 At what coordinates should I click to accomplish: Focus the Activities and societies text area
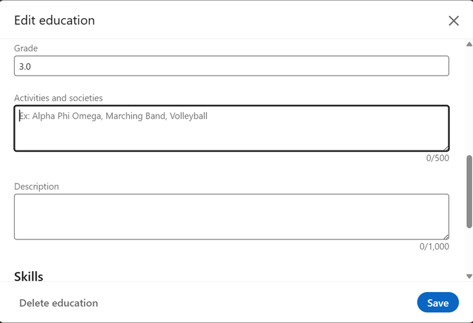(x=231, y=128)
